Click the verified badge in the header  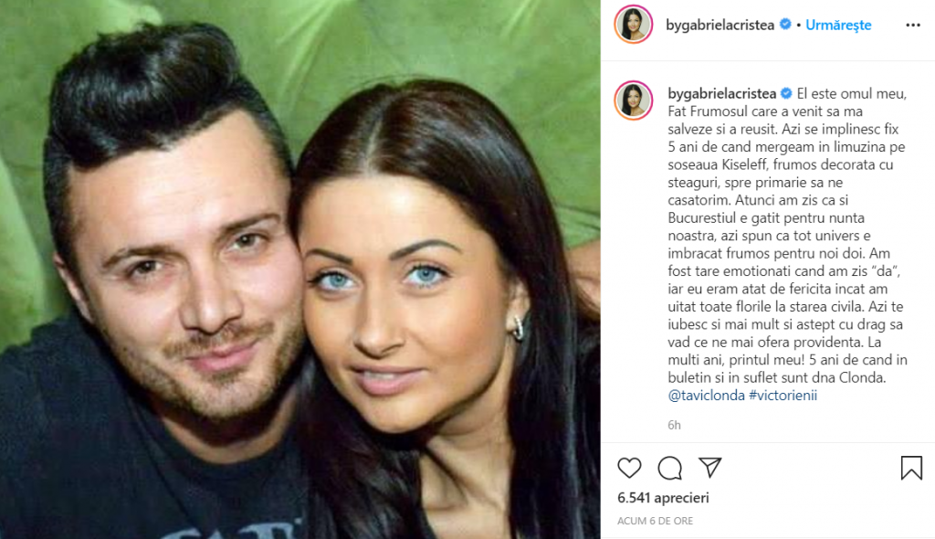point(785,25)
